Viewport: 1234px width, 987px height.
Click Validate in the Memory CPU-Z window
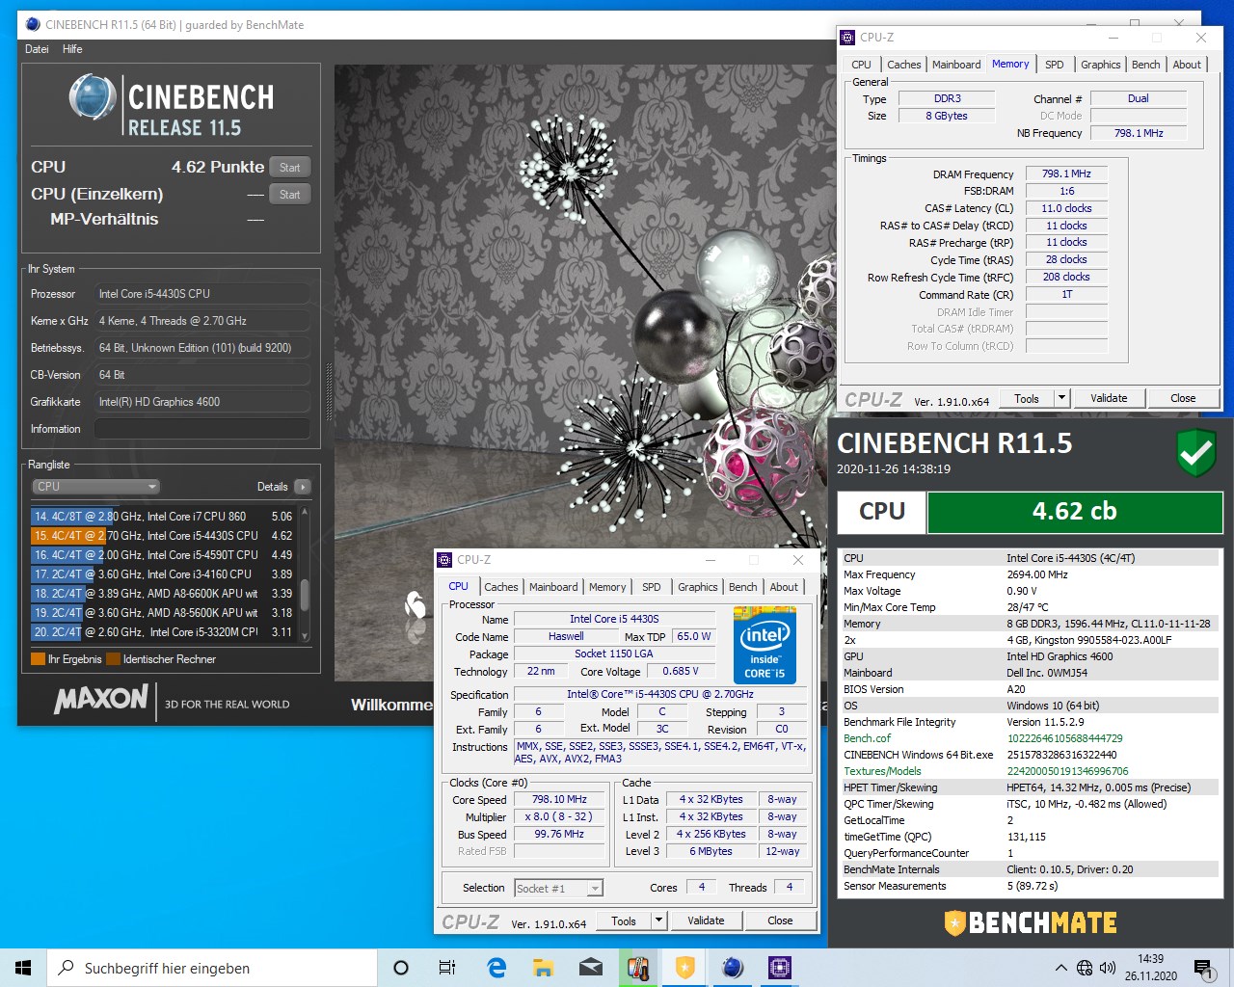pos(1109,398)
